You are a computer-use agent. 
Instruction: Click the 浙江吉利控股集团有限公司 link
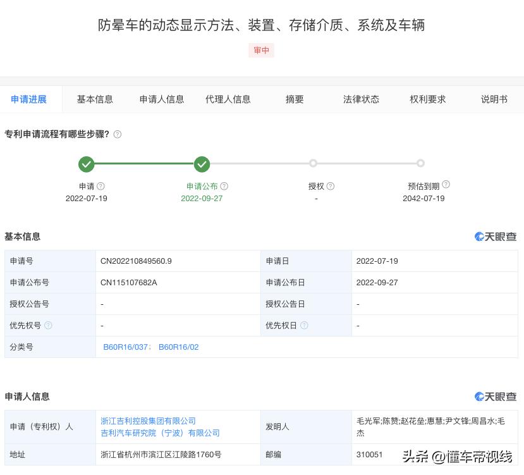[x=149, y=421]
